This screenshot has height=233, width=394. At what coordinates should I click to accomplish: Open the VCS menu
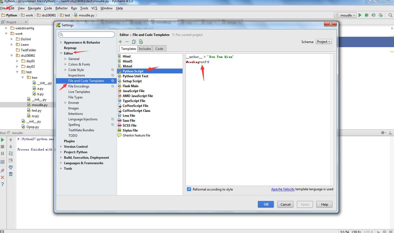(x=94, y=8)
